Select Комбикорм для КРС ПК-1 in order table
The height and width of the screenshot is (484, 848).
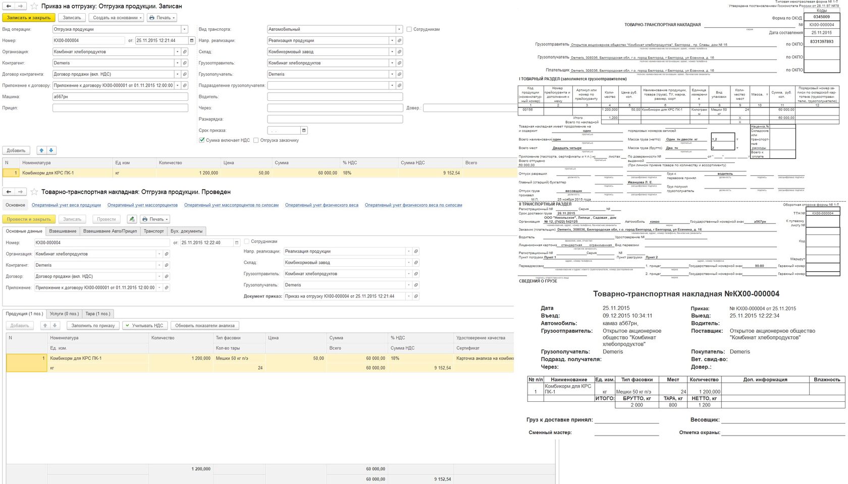click(66, 173)
